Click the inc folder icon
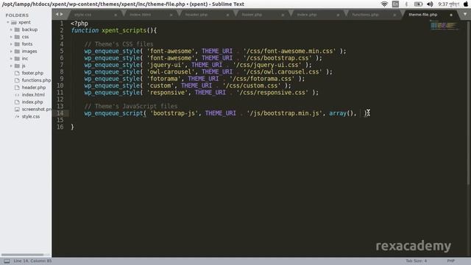 17,58
